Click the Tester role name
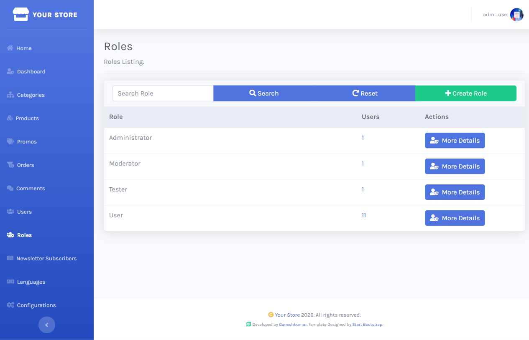529x340 pixels. [x=118, y=189]
